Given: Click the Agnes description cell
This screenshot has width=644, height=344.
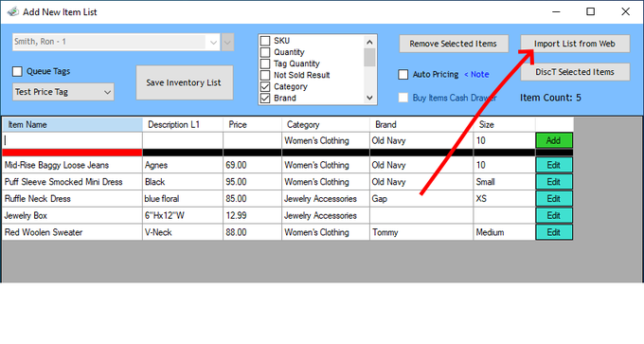Looking at the screenshot, I should [x=183, y=165].
